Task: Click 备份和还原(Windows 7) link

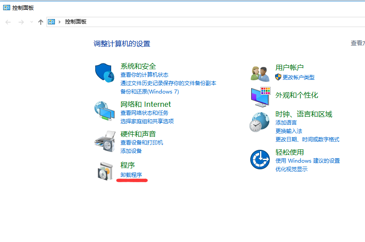Action: click(149, 91)
